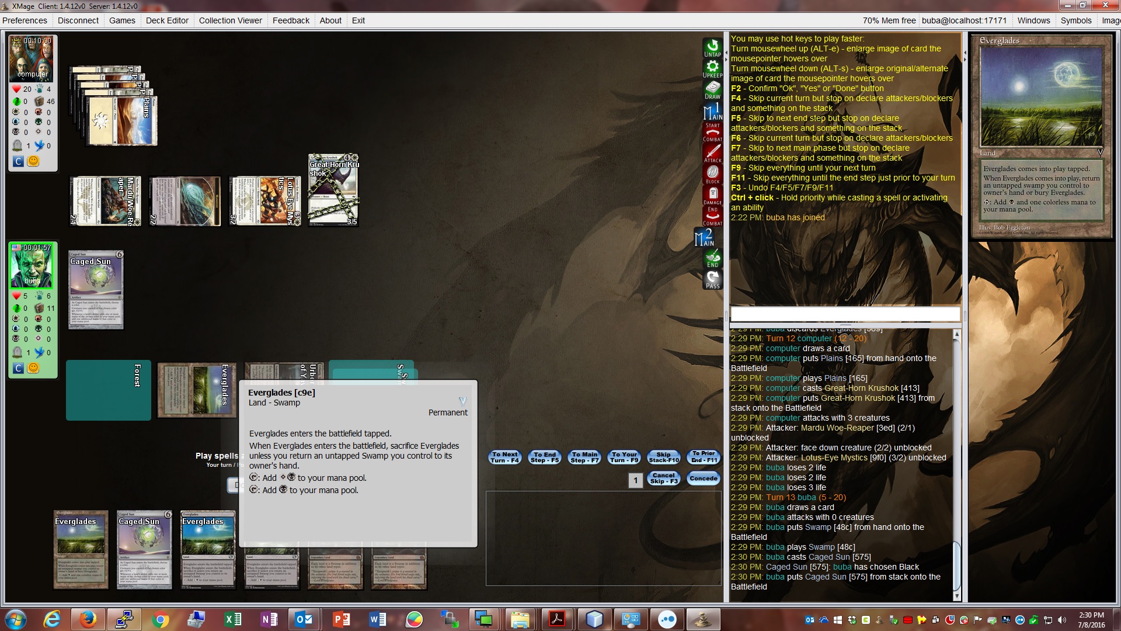Click the Main 2 phase icon
Screen dimensions: 1121x631
(x=704, y=237)
